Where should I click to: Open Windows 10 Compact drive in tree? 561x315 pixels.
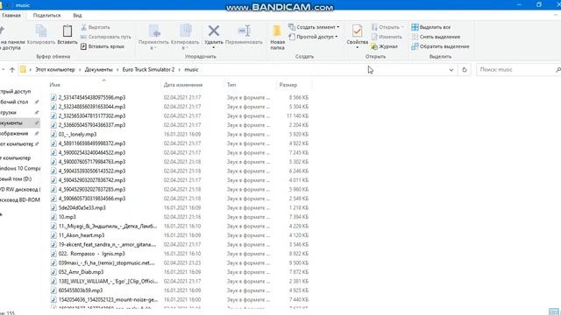tap(20, 168)
